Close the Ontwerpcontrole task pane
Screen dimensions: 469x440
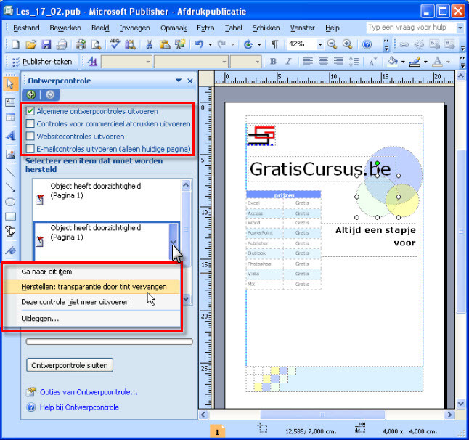tap(190, 81)
